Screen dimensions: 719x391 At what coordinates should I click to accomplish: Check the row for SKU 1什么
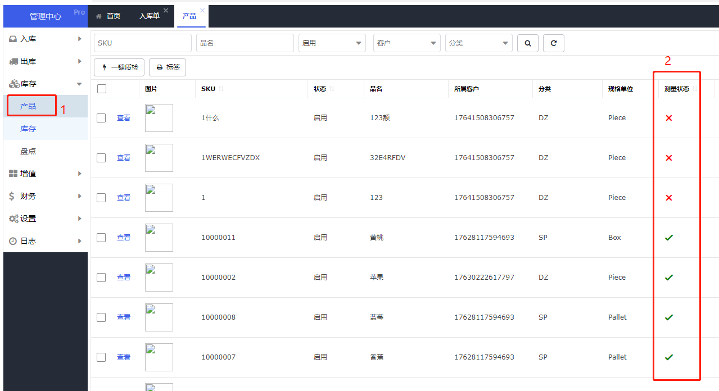pyautogui.click(x=101, y=118)
